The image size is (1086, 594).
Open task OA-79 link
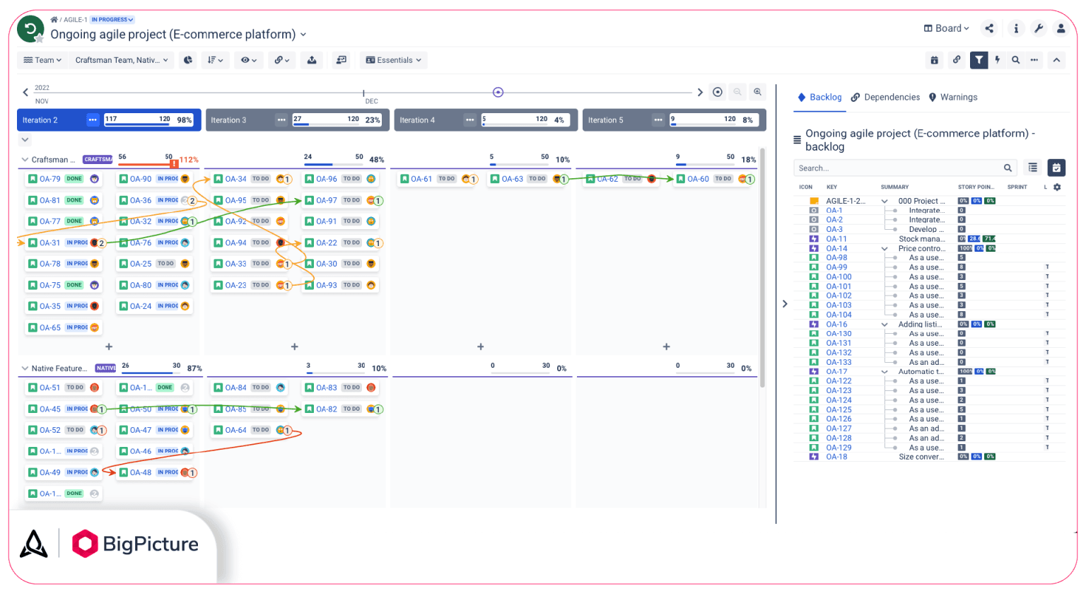click(x=50, y=179)
